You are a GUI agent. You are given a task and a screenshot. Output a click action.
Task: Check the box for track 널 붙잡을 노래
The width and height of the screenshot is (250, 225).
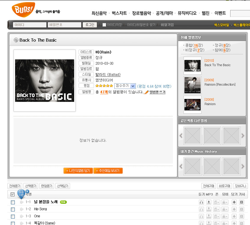(x=13, y=202)
